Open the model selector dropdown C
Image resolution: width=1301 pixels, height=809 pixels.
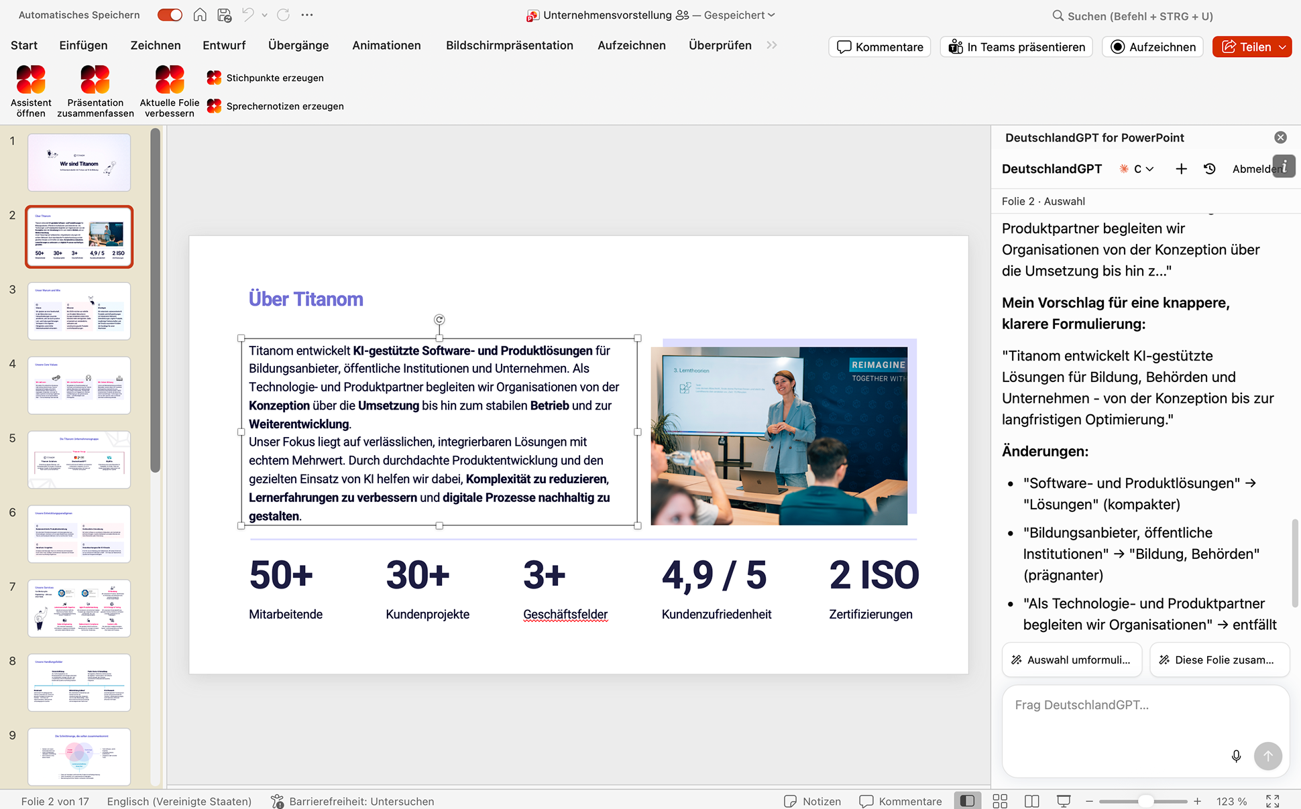tap(1137, 169)
